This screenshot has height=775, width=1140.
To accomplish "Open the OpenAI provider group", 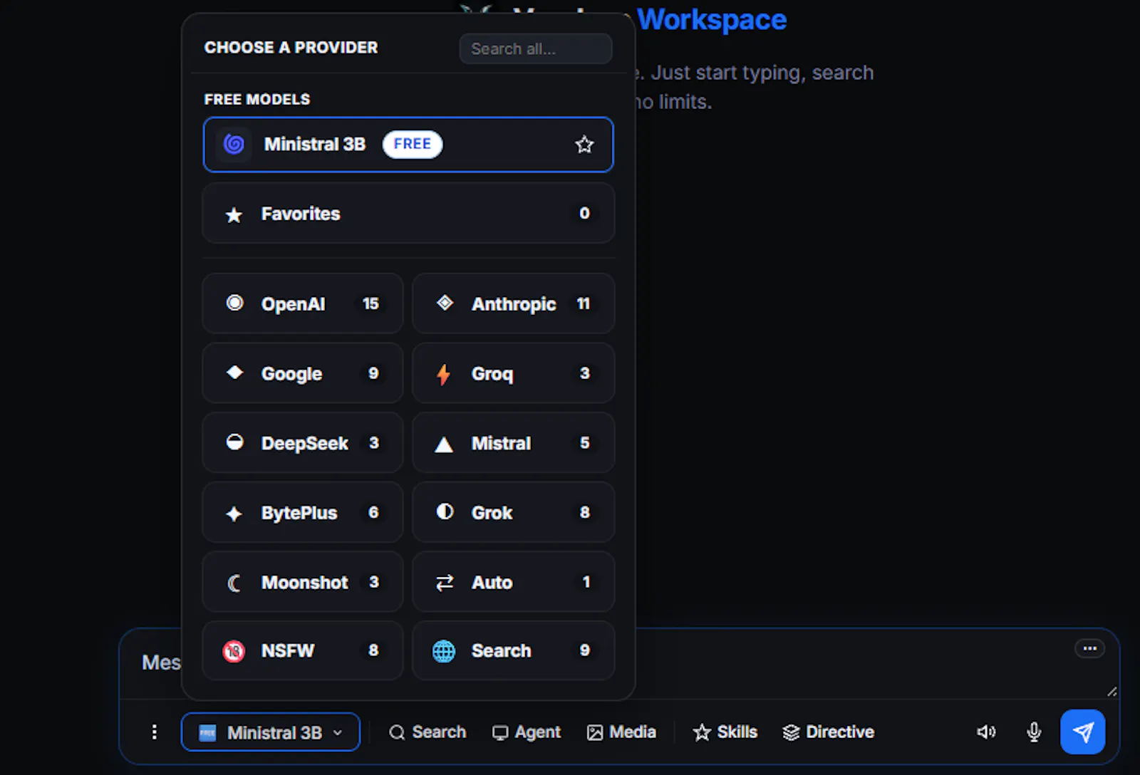I will click(x=303, y=303).
